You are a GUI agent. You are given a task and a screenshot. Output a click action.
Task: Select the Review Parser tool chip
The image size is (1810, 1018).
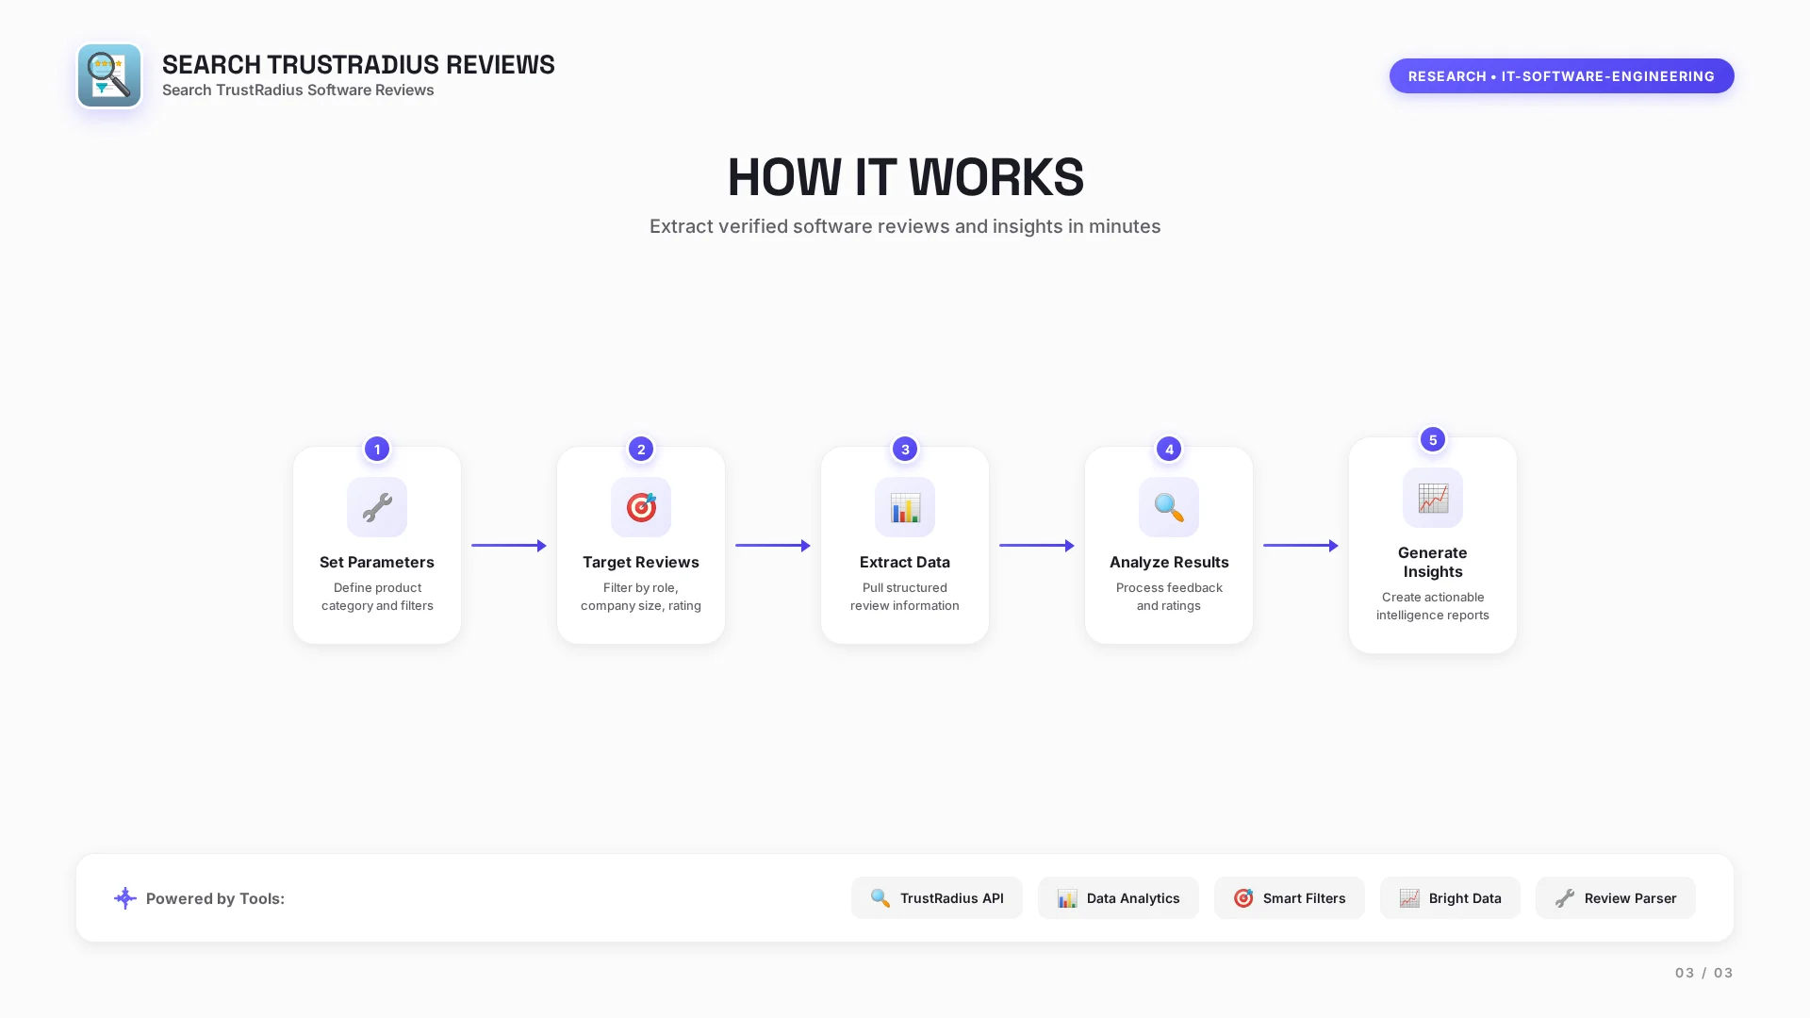pos(1615,898)
